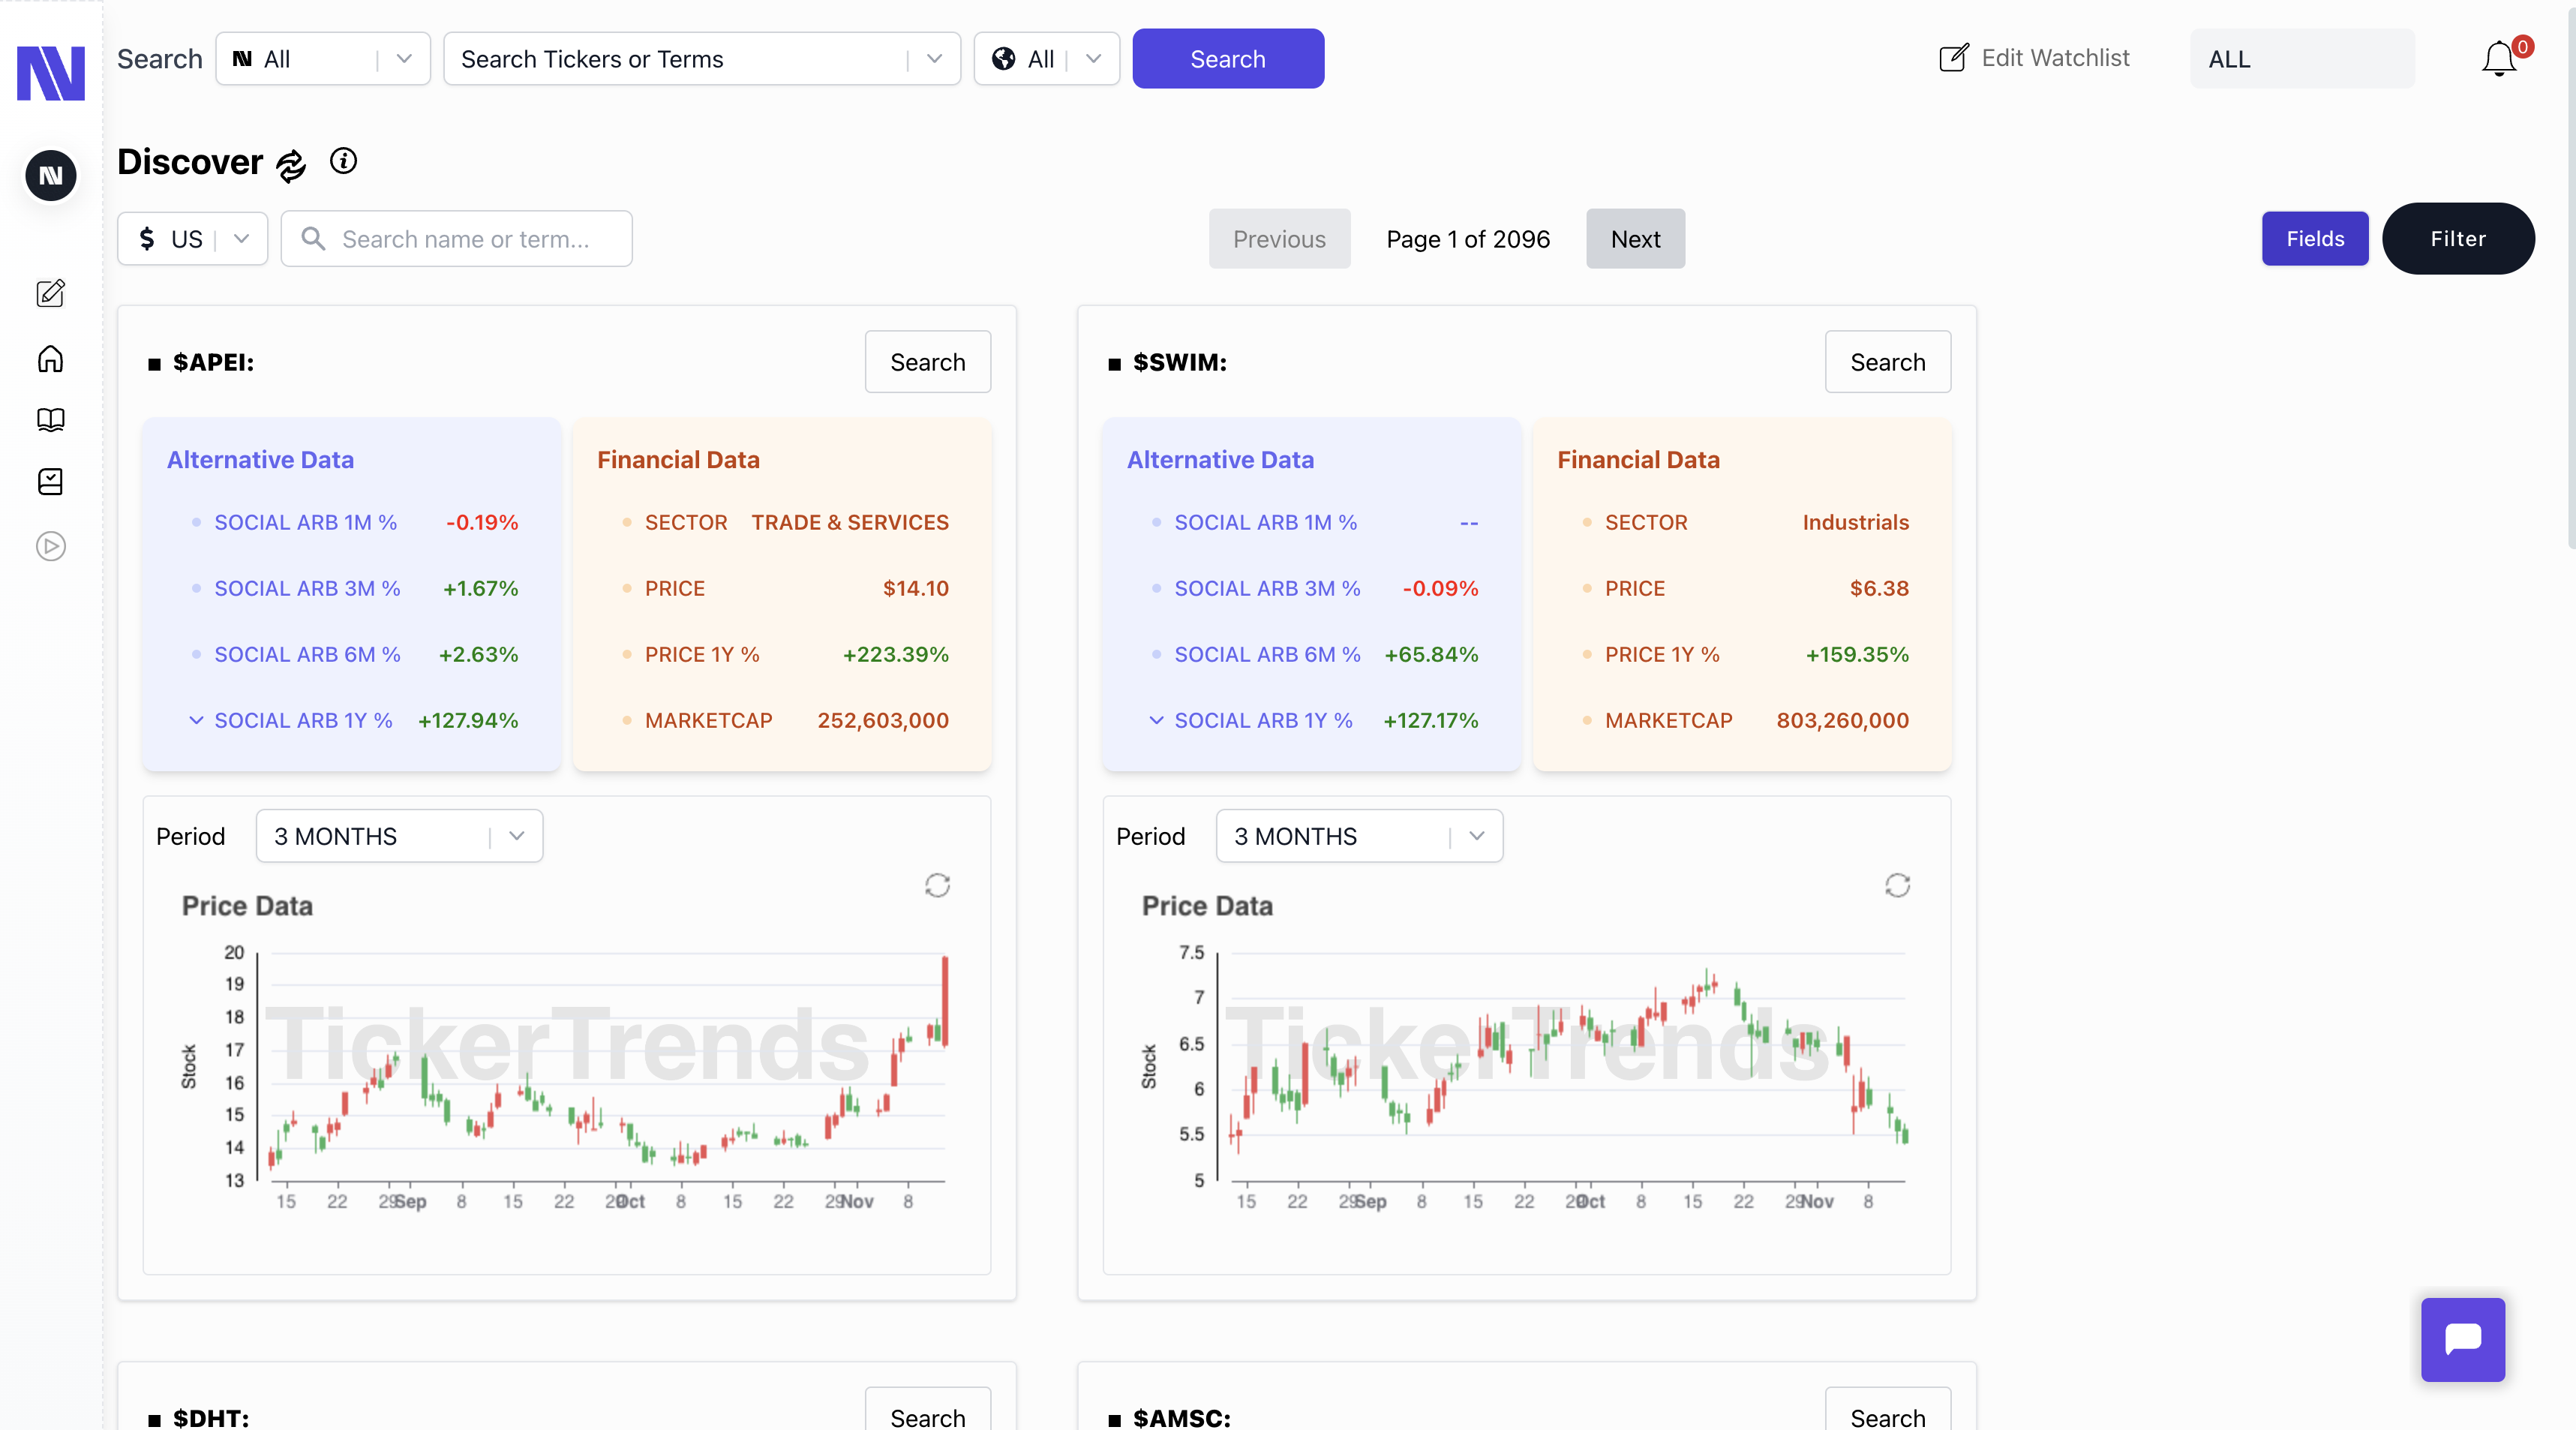Go to the Home sidebar icon
The image size is (2576, 1430).
(x=51, y=358)
